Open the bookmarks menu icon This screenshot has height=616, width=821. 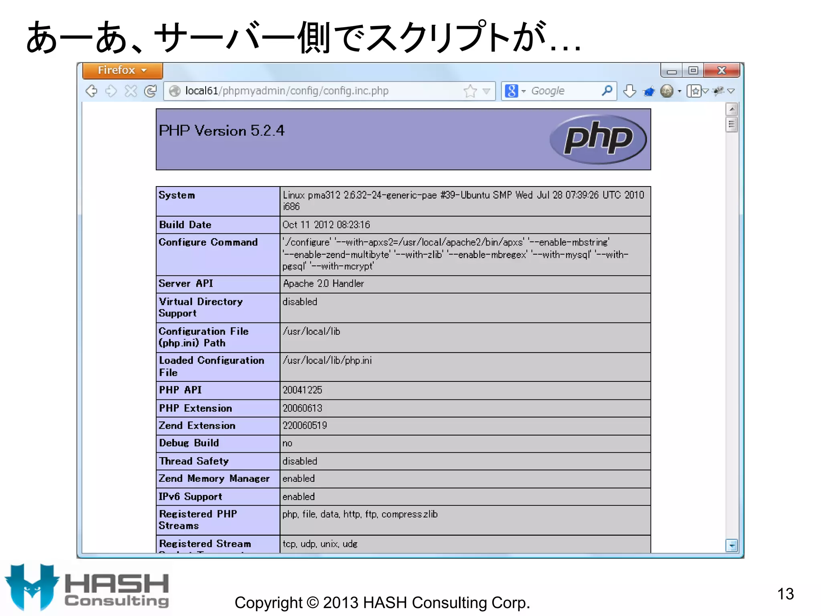click(694, 91)
